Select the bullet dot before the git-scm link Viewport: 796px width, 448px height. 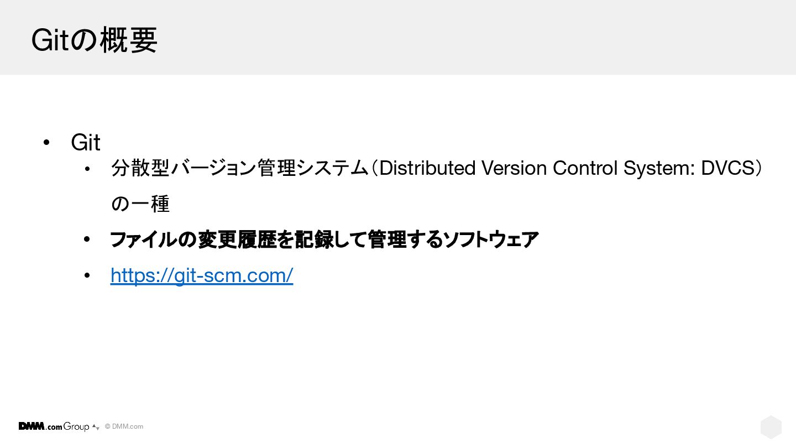[x=87, y=275]
